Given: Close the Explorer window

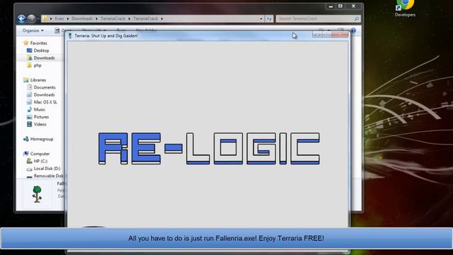Looking at the screenshot, I should (x=353, y=6).
